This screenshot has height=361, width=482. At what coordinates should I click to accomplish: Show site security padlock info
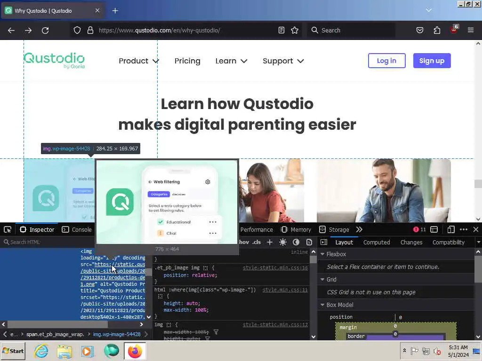(x=90, y=30)
